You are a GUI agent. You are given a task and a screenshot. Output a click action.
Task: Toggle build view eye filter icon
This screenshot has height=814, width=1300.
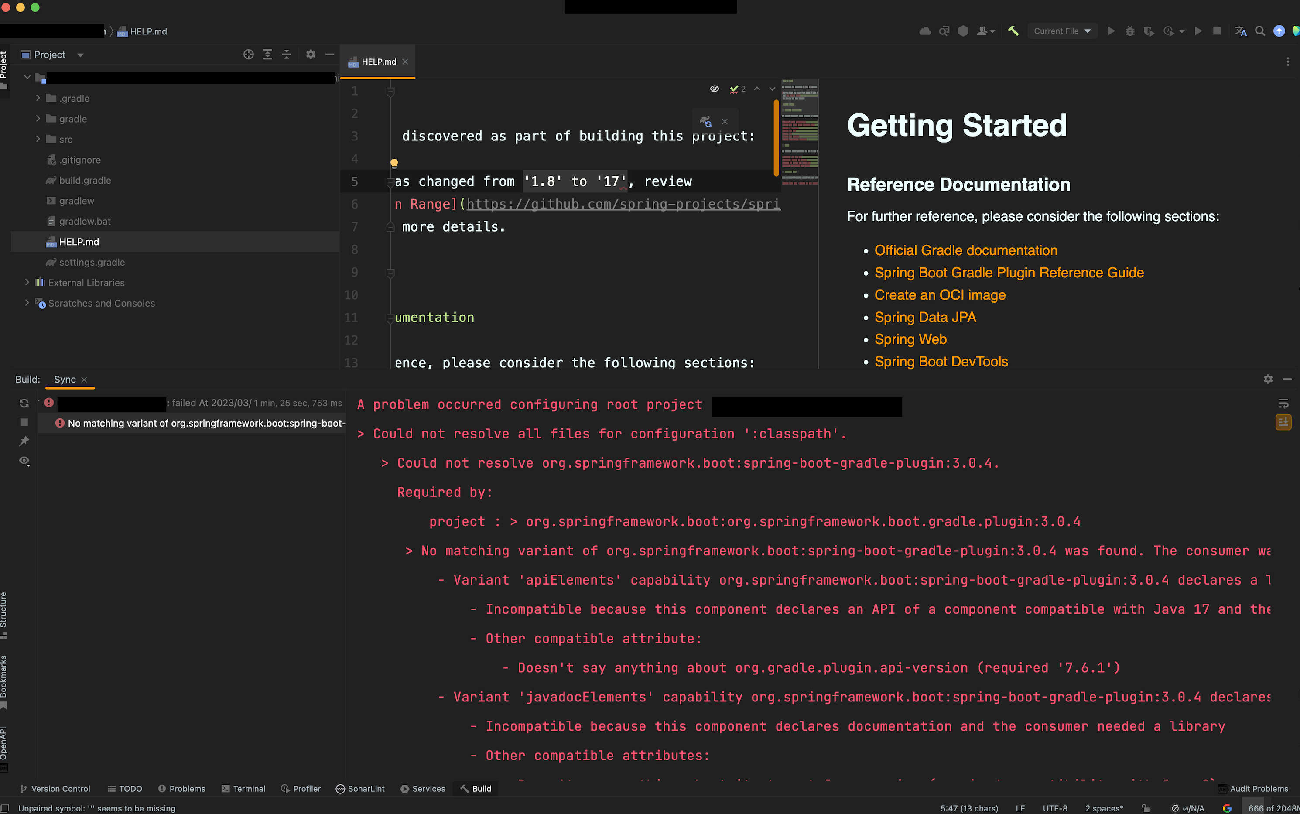point(24,461)
